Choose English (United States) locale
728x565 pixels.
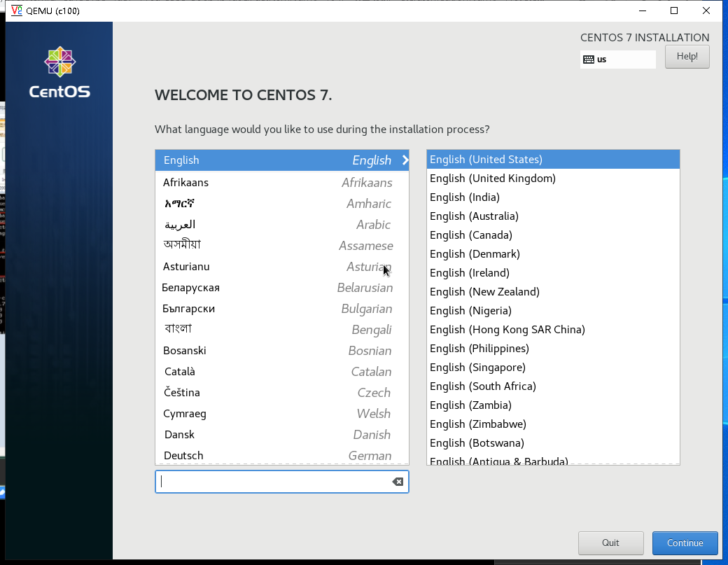553,159
